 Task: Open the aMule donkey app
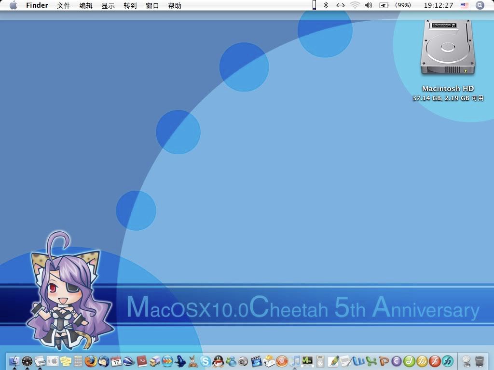[193, 361]
